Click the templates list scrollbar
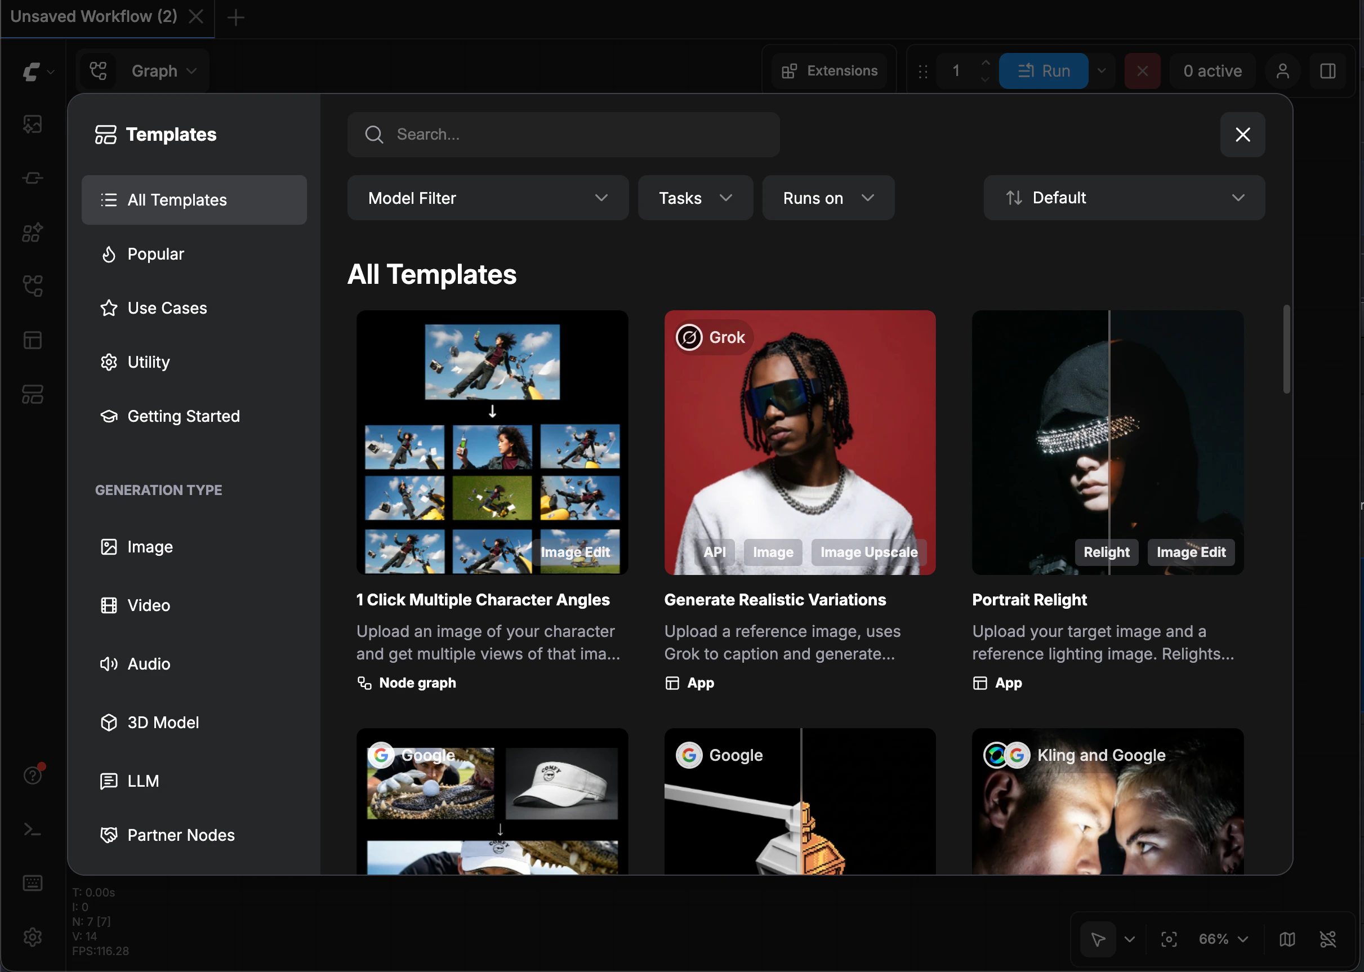Viewport: 1364px width, 972px height. coord(1286,350)
